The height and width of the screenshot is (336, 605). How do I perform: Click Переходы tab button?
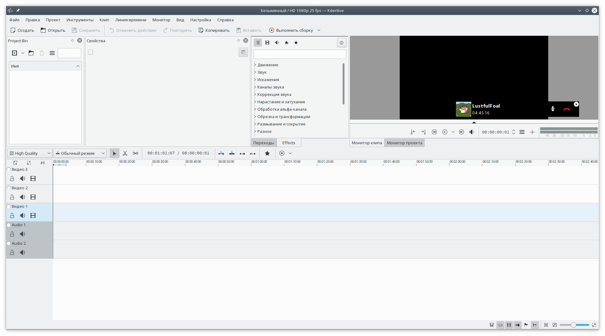click(x=264, y=143)
